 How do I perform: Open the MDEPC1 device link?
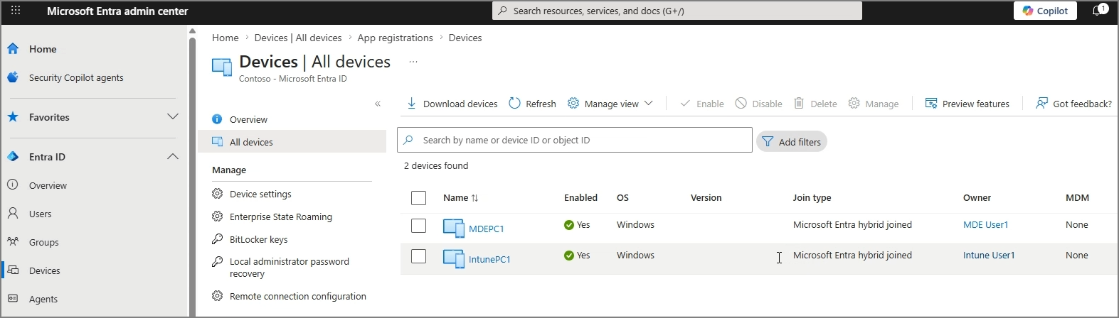tap(487, 229)
